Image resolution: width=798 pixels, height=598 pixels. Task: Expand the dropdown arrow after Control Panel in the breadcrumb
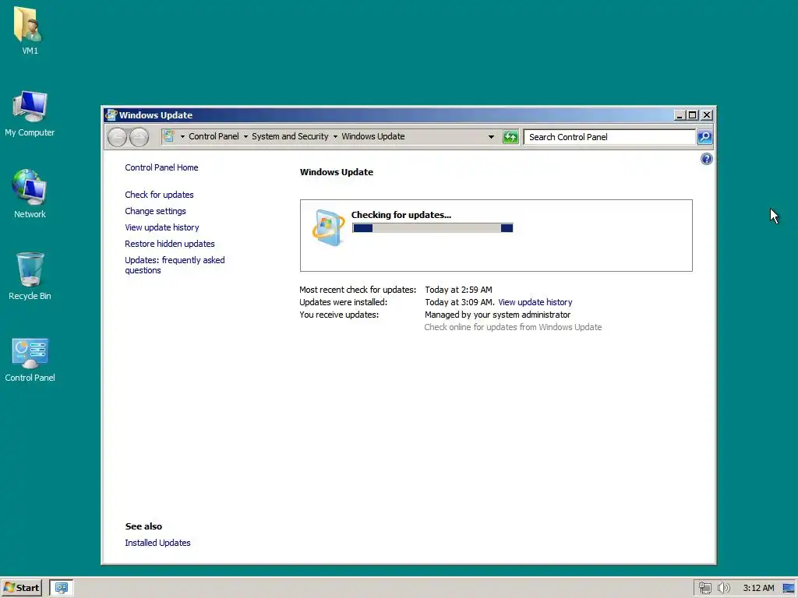tap(245, 137)
